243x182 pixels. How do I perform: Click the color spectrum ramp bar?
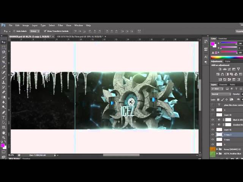[x=227, y=57]
